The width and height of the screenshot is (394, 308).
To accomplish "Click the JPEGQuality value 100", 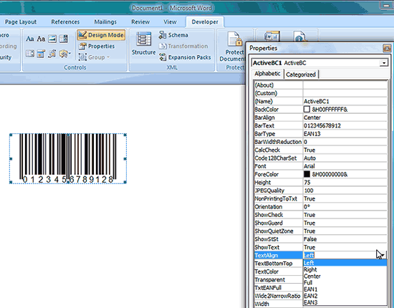I will 345,191.
